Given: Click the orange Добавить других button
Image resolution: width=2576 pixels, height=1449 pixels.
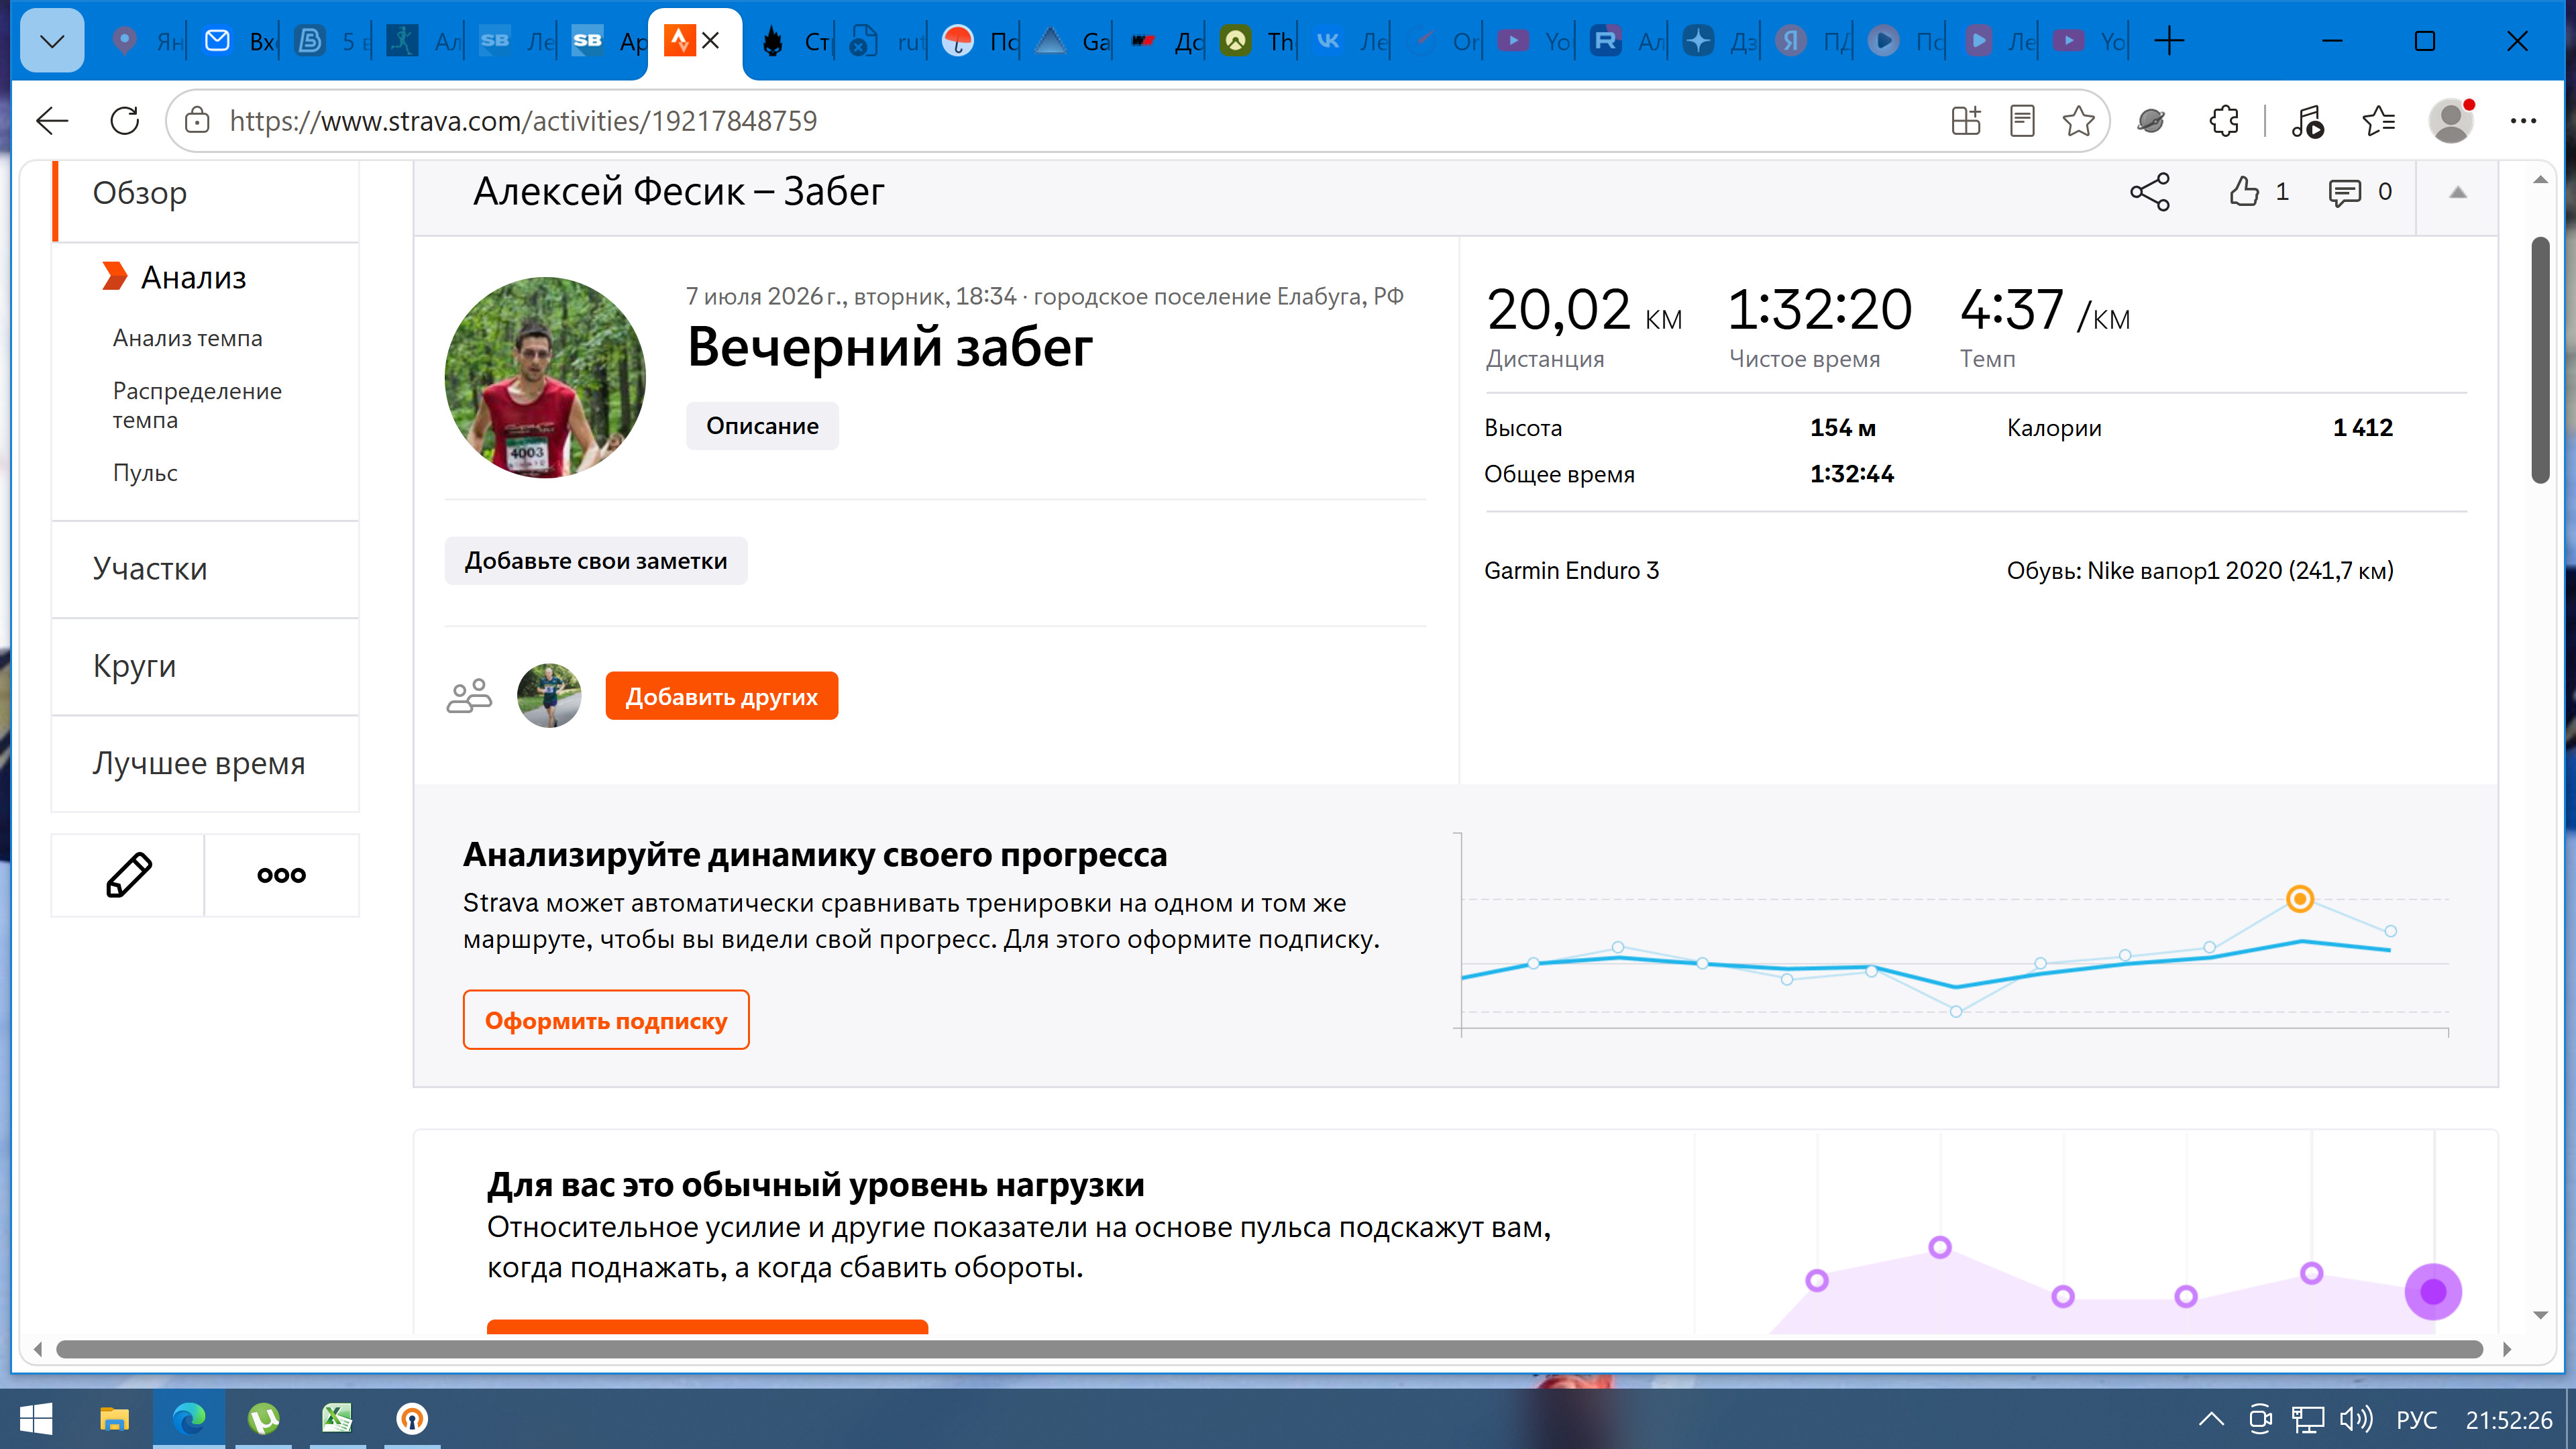Looking at the screenshot, I should 721,696.
